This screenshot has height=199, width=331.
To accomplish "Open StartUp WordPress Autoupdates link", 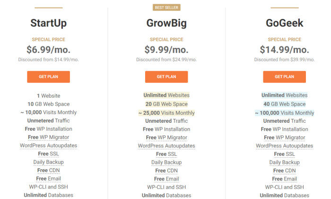I will (x=49, y=145).
